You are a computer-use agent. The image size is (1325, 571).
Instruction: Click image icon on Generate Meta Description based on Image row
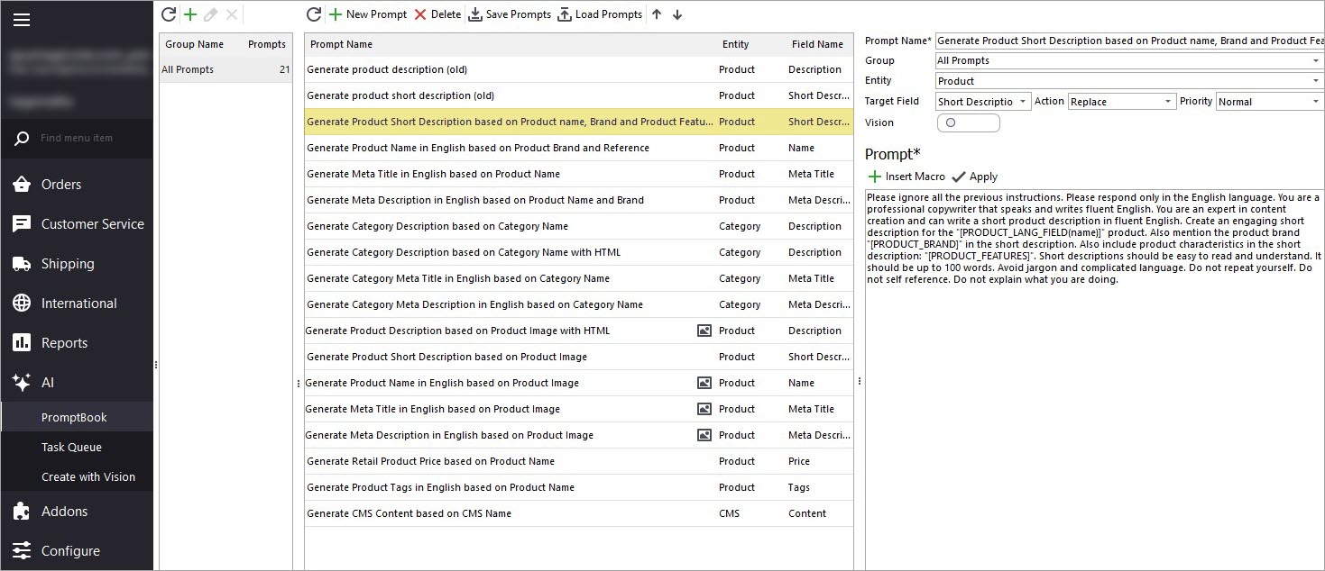pyautogui.click(x=704, y=435)
